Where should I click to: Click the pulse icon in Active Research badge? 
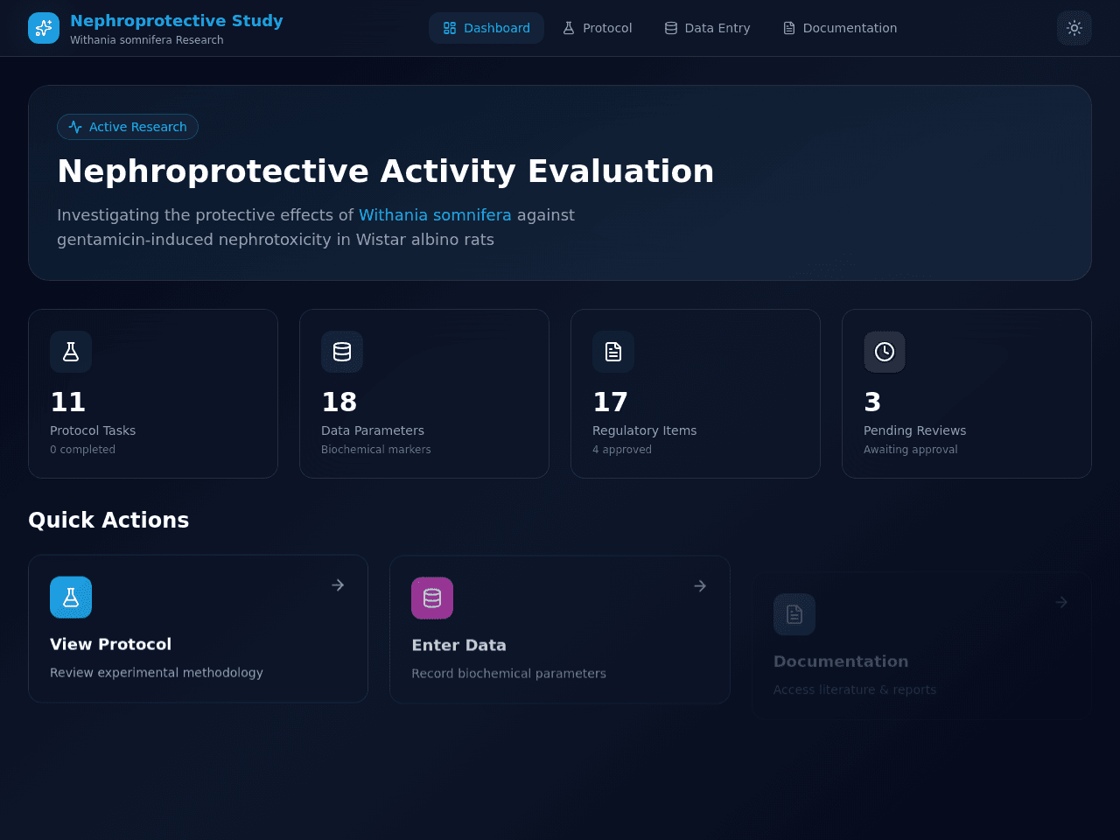[75, 127]
